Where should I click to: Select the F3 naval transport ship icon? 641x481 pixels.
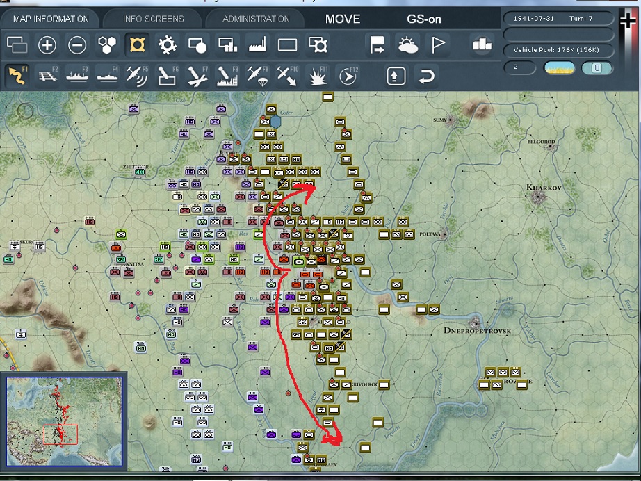pos(77,76)
